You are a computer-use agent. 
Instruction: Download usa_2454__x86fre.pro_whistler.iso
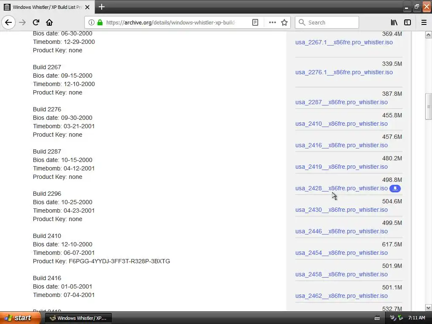(341, 253)
